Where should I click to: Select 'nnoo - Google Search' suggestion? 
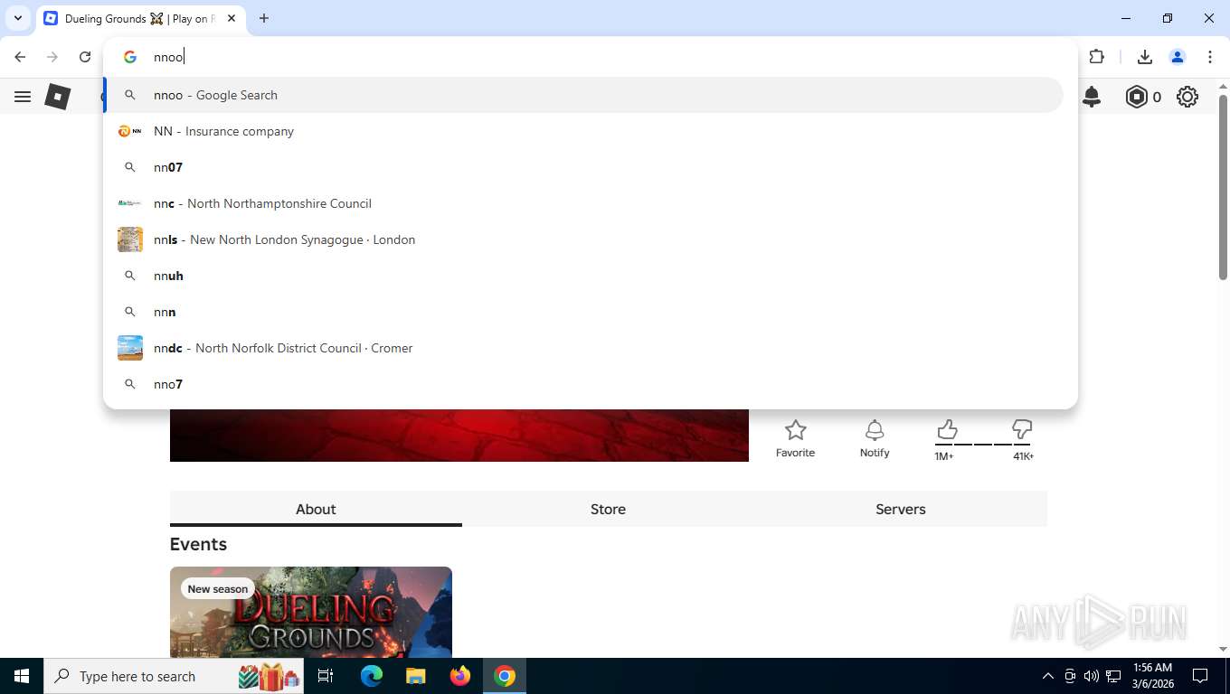point(583,95)
